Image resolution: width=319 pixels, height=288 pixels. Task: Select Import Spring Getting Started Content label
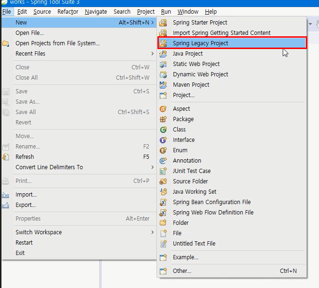221,33
